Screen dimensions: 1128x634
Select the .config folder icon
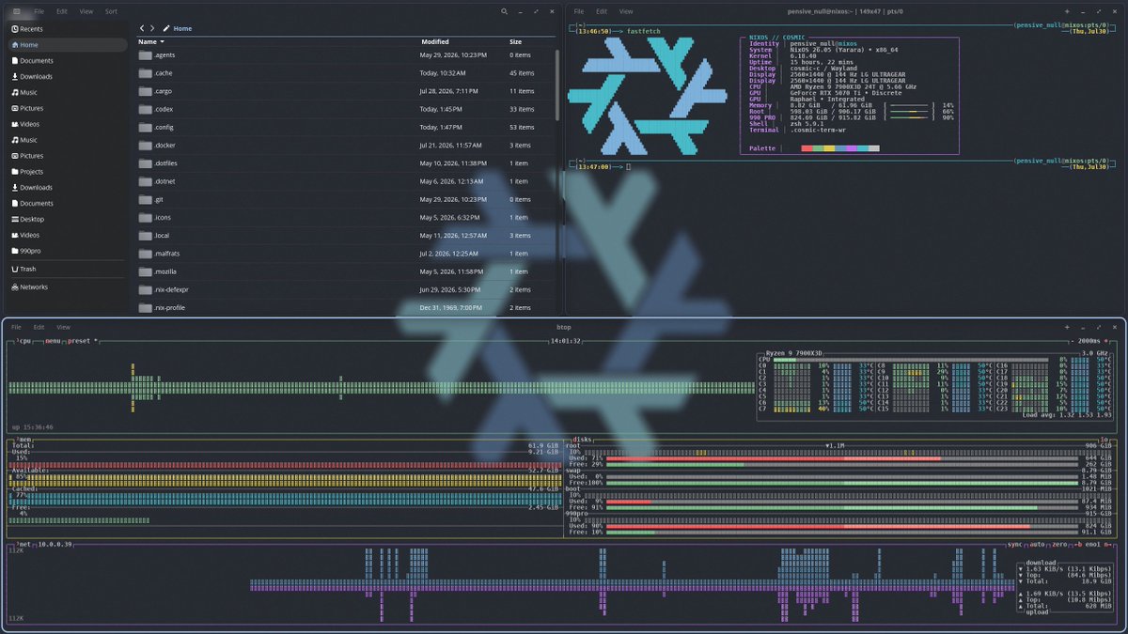pyautogui.click(x=145, y=127)
